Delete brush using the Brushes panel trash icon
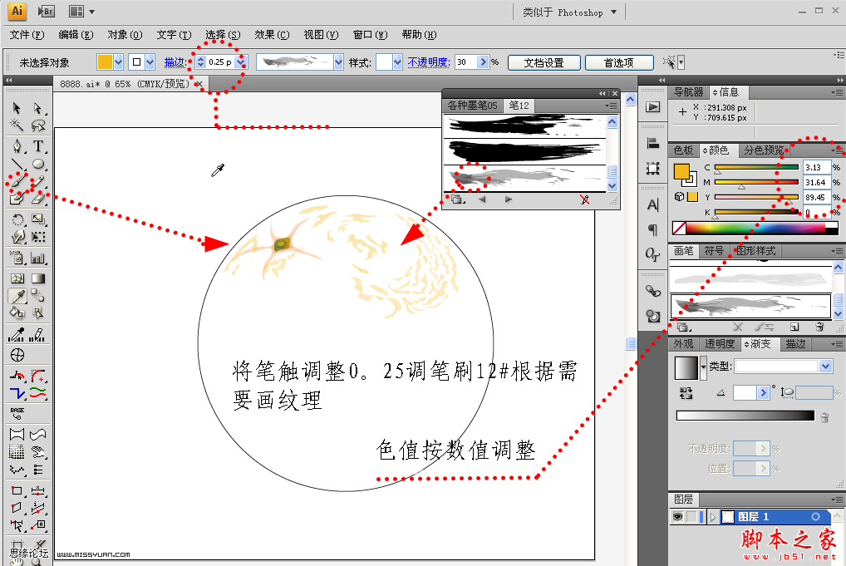Screen dimensions: 846x566 tap(819, 327)
